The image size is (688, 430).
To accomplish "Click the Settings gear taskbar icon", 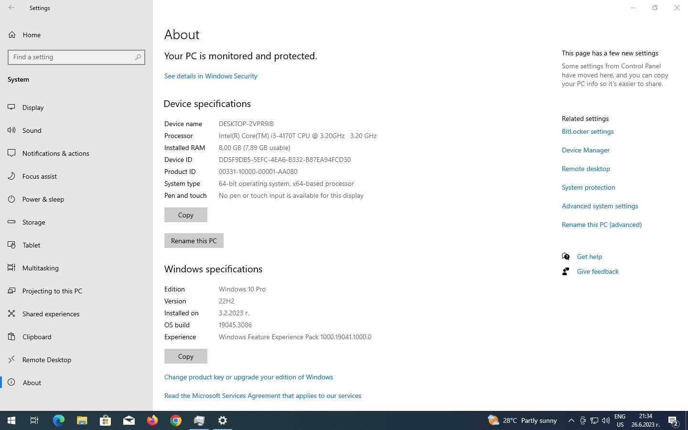I will click(x=222, y=420).
